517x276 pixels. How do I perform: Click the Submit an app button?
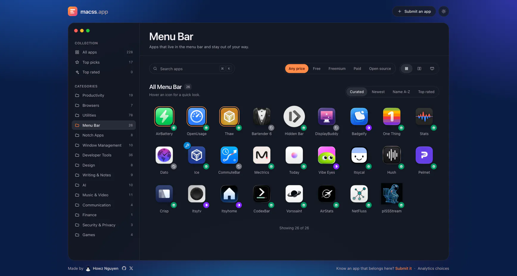414,11
